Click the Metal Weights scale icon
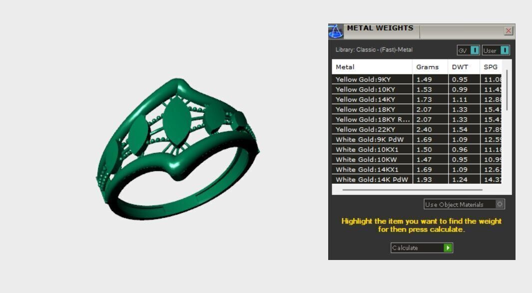The height and width of the screenshot is (293, 532). pos(336,31)
